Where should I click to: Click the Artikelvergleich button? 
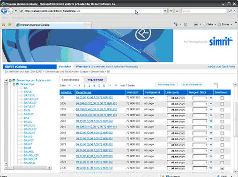[166, 85]
